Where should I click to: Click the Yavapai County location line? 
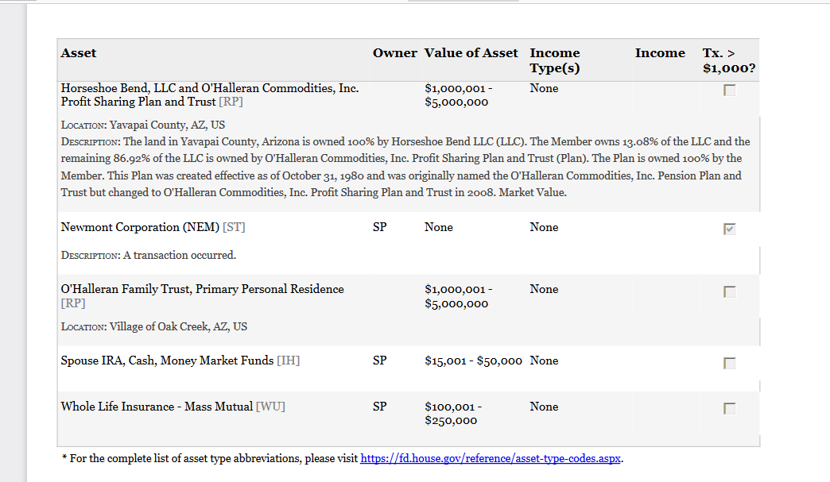[x=143, y=125]
